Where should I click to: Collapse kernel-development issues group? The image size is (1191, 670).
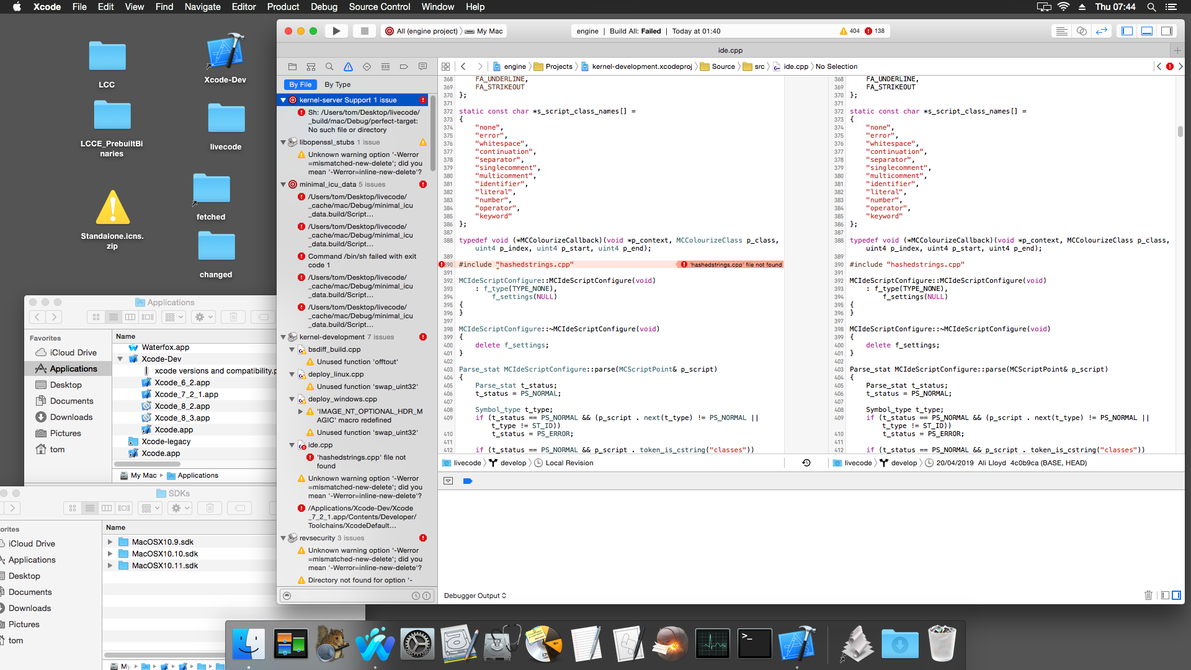point(283,337)
